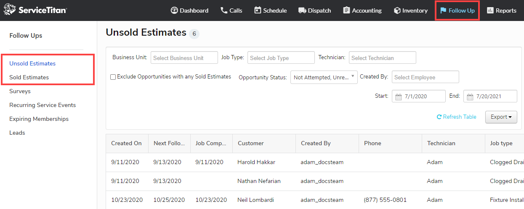Select Sold Estimates in the sidebar
Screen dimensions: 524x209
coord(29,77)
